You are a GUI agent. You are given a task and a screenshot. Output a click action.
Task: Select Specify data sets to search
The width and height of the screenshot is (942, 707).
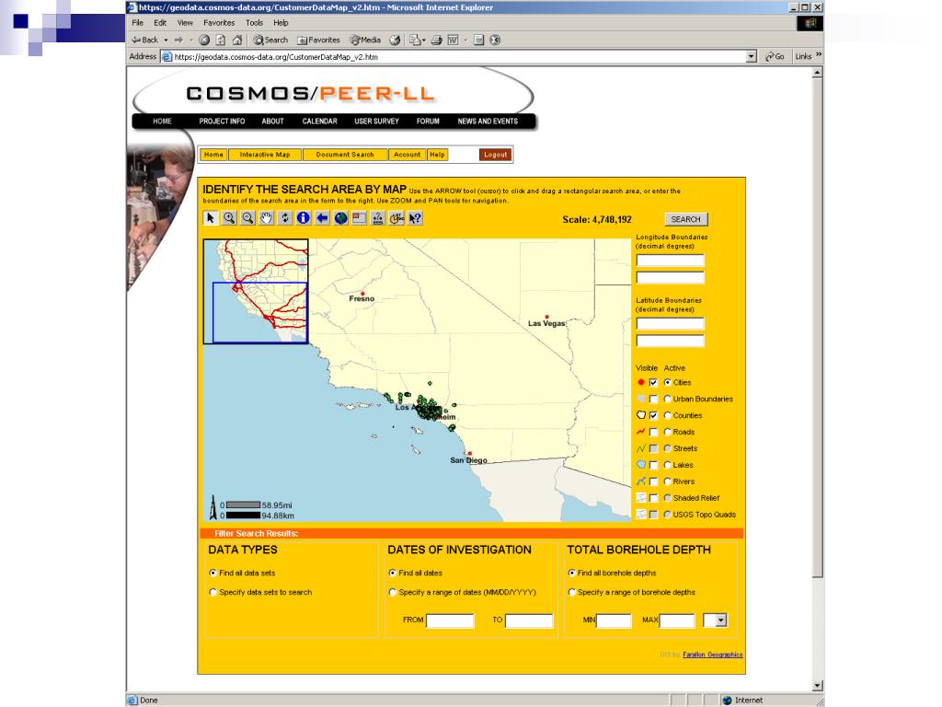213,592
